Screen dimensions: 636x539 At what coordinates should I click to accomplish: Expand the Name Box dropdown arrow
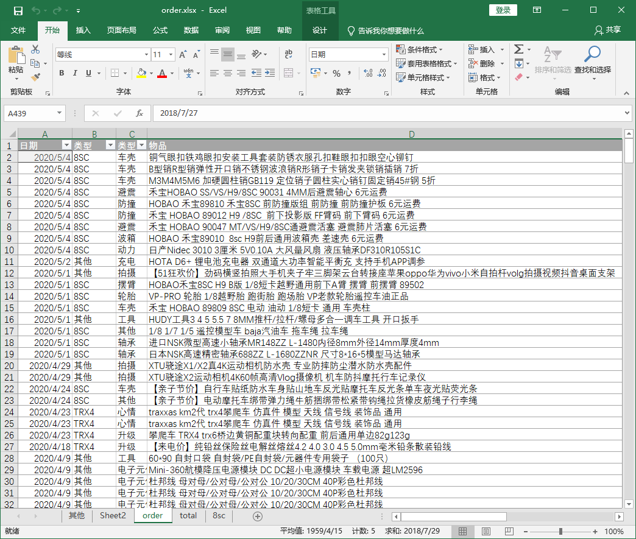click(x=59, y=113)
